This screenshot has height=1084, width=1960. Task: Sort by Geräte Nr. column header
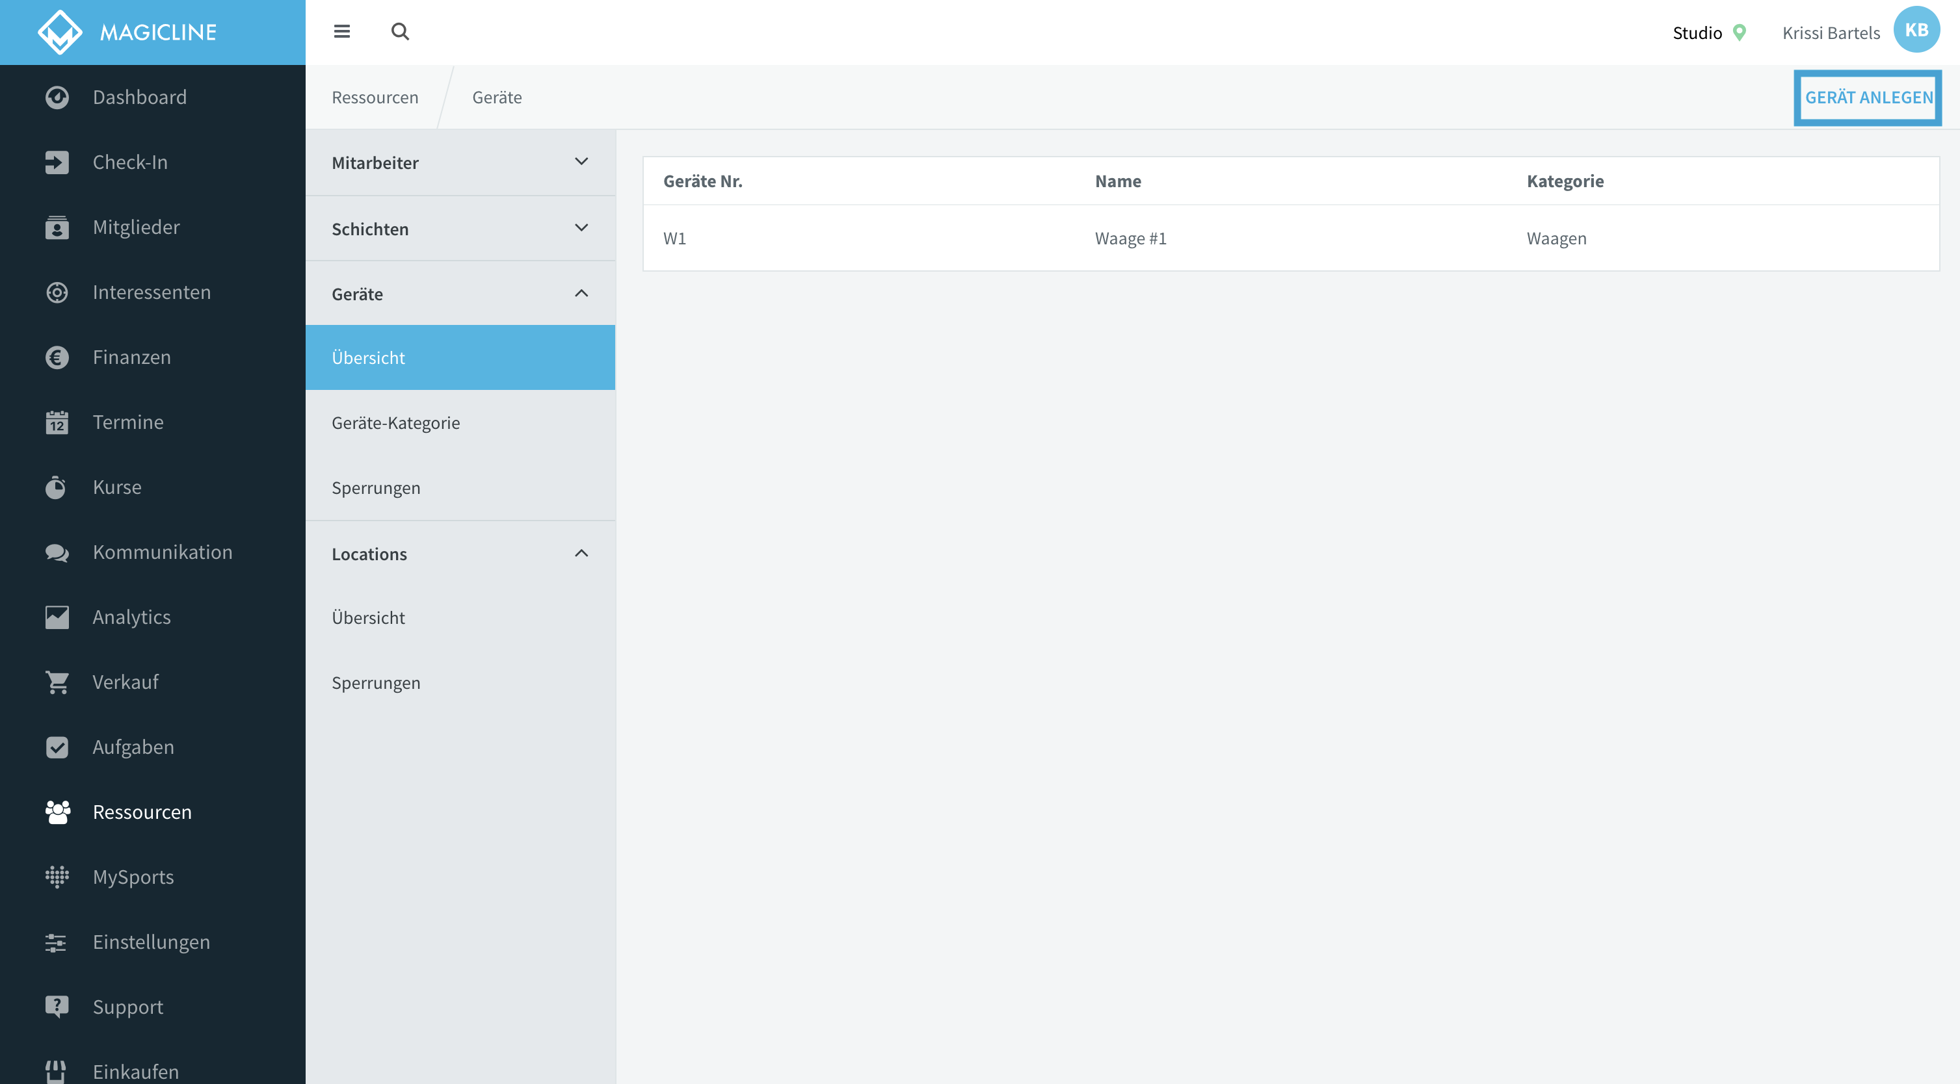[x=703, y=181]
